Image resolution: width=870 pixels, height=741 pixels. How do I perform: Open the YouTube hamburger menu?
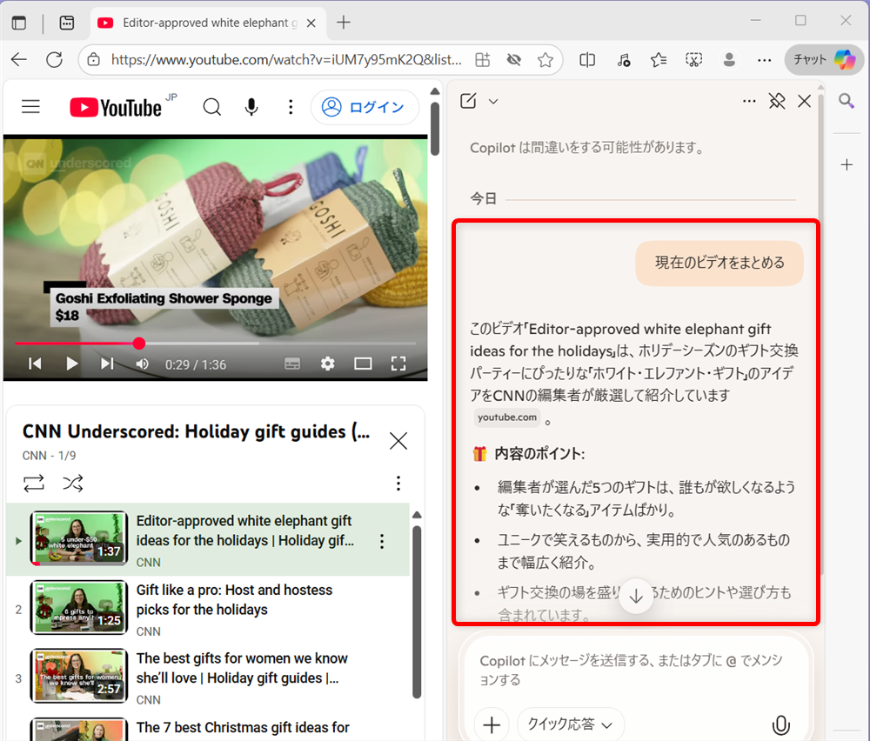30,106
